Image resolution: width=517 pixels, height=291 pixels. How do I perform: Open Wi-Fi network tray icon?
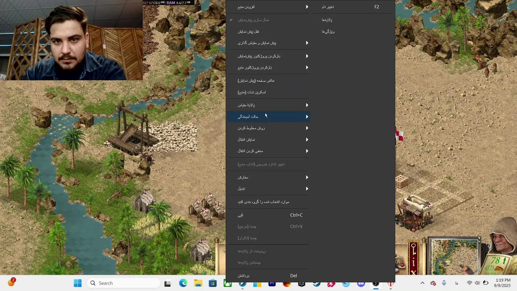tap(469, 283)
